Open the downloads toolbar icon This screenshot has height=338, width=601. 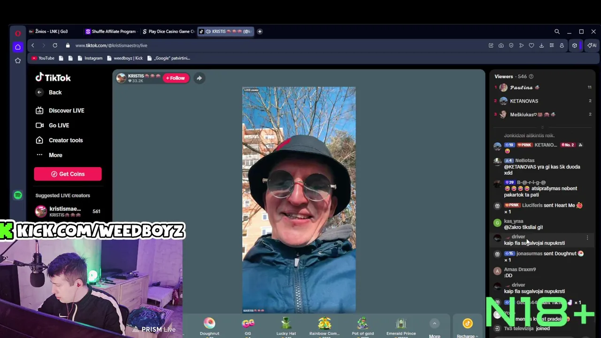pyautogui.click(x=541, y=46)
